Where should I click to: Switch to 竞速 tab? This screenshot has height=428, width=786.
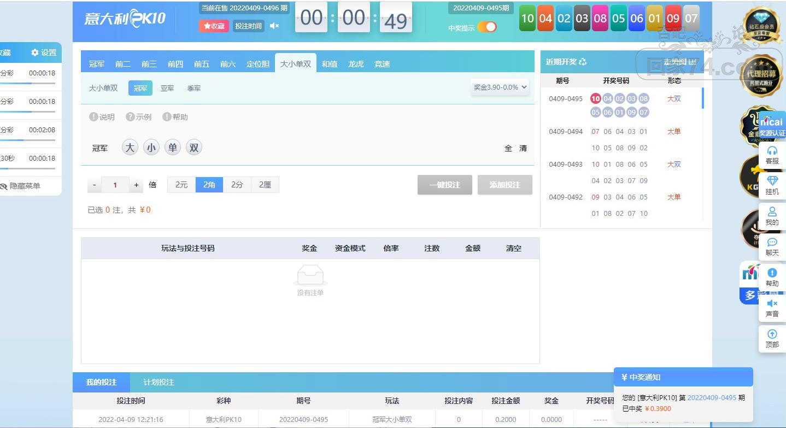pyautogui.click(x=382, y=64)
